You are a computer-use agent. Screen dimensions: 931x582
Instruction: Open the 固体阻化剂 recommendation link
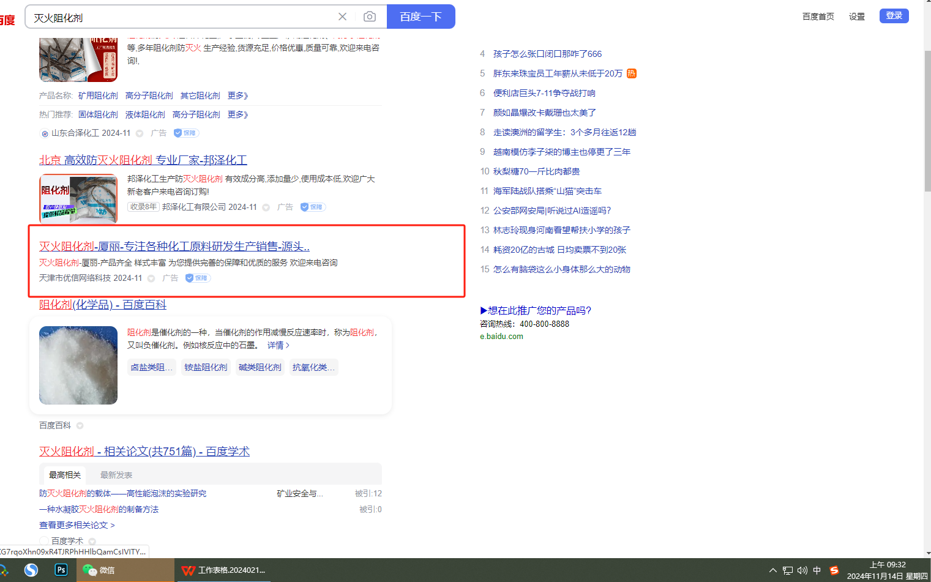point(98,114)
